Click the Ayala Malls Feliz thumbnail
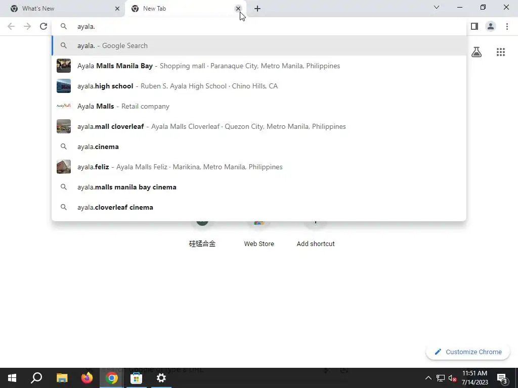The height and width of the screenshot is (388, 518). 64,167
